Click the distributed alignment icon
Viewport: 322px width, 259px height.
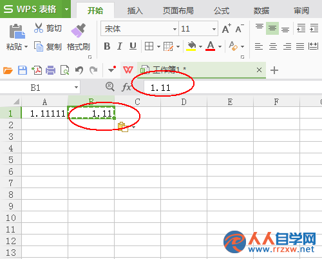tap(313, 46)
